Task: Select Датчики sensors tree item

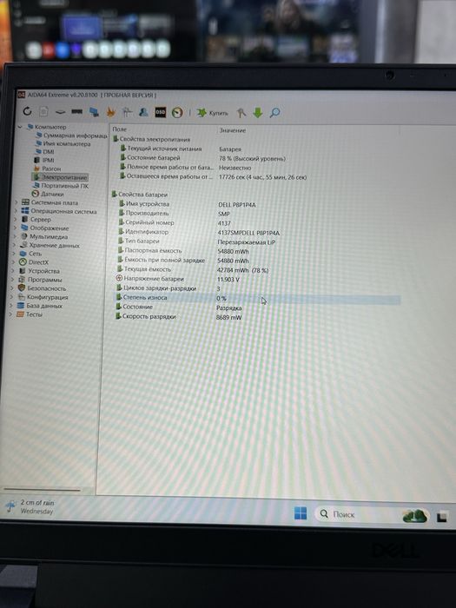Action: click(x=47, y=194)
